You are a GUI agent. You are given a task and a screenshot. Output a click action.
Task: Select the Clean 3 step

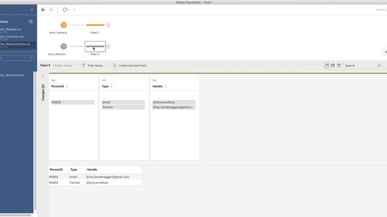95,46
